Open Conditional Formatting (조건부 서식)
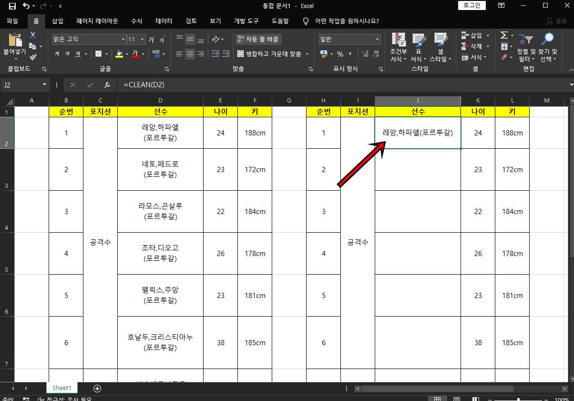The image size is (574, 401). coord(398,48)
